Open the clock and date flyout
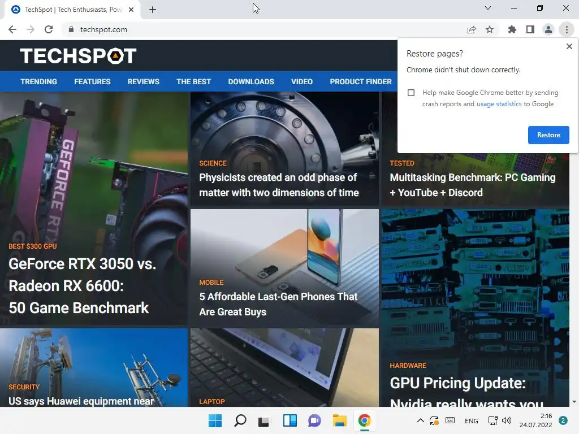579x434 pixels. [536, 420]
